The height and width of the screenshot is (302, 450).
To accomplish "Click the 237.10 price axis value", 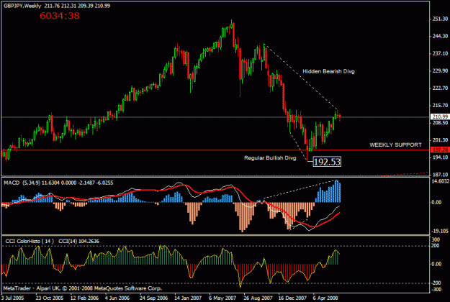I will tap(440, 54).
